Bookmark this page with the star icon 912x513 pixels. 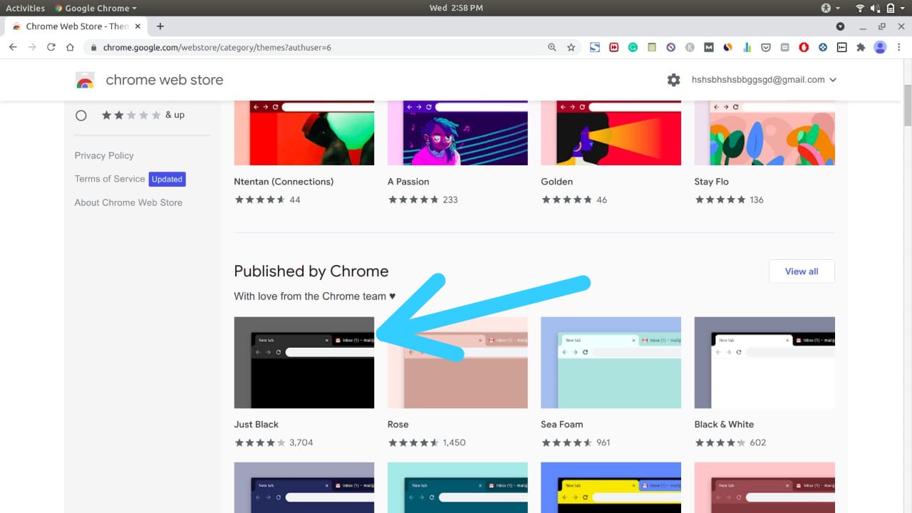pyautogui.click(x=571, y=47)
